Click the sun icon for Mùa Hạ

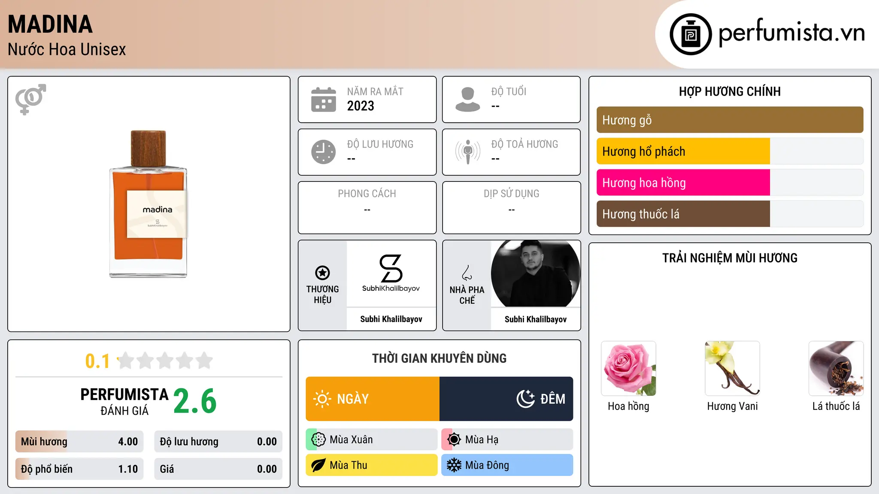click(x=454, y=440)
